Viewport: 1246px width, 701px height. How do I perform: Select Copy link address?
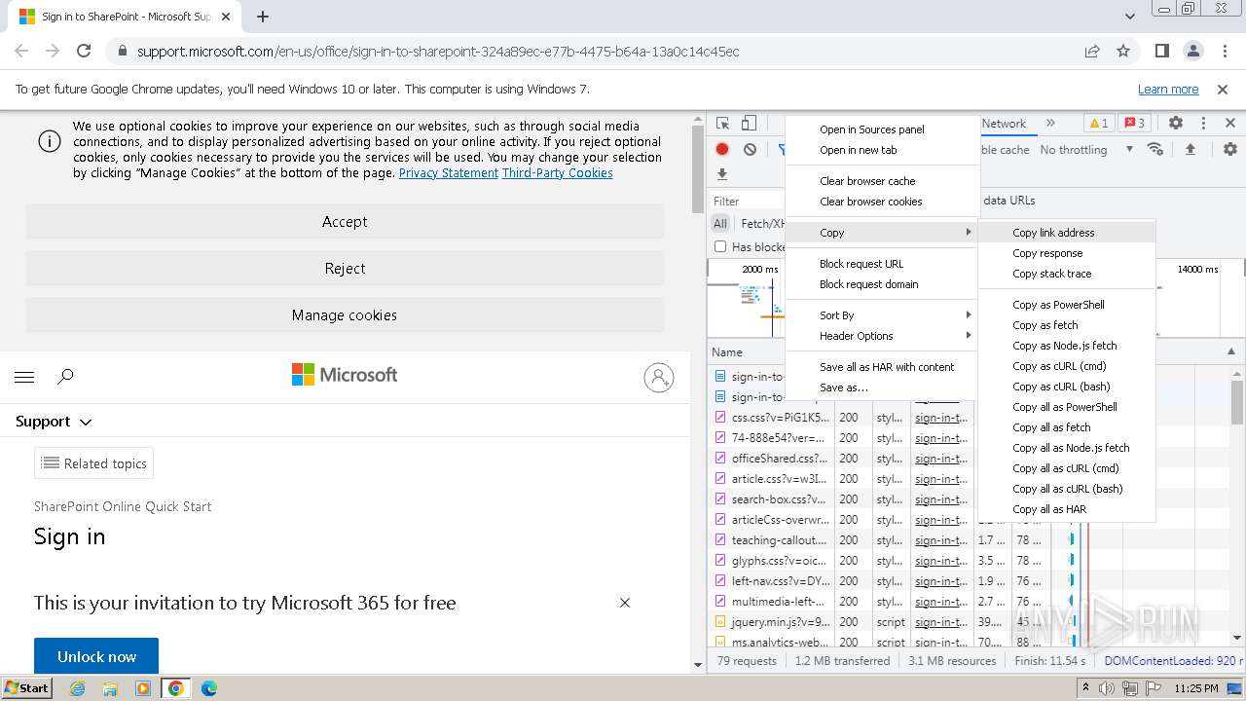pyautogui.click(x=1066, y=233)
